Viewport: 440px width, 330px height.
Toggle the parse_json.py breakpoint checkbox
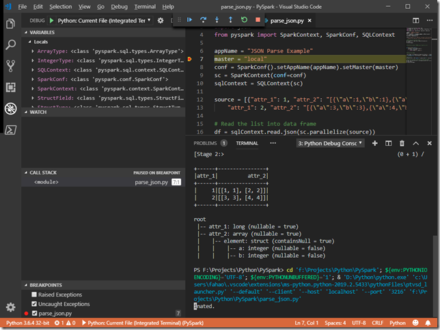coord(33,313)
